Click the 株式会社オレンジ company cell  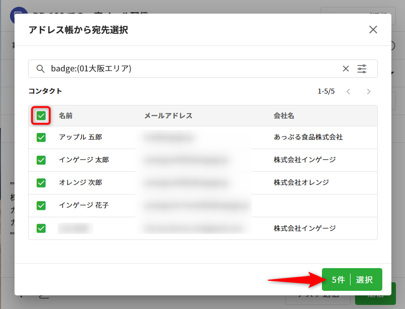(x=301, y=183)
